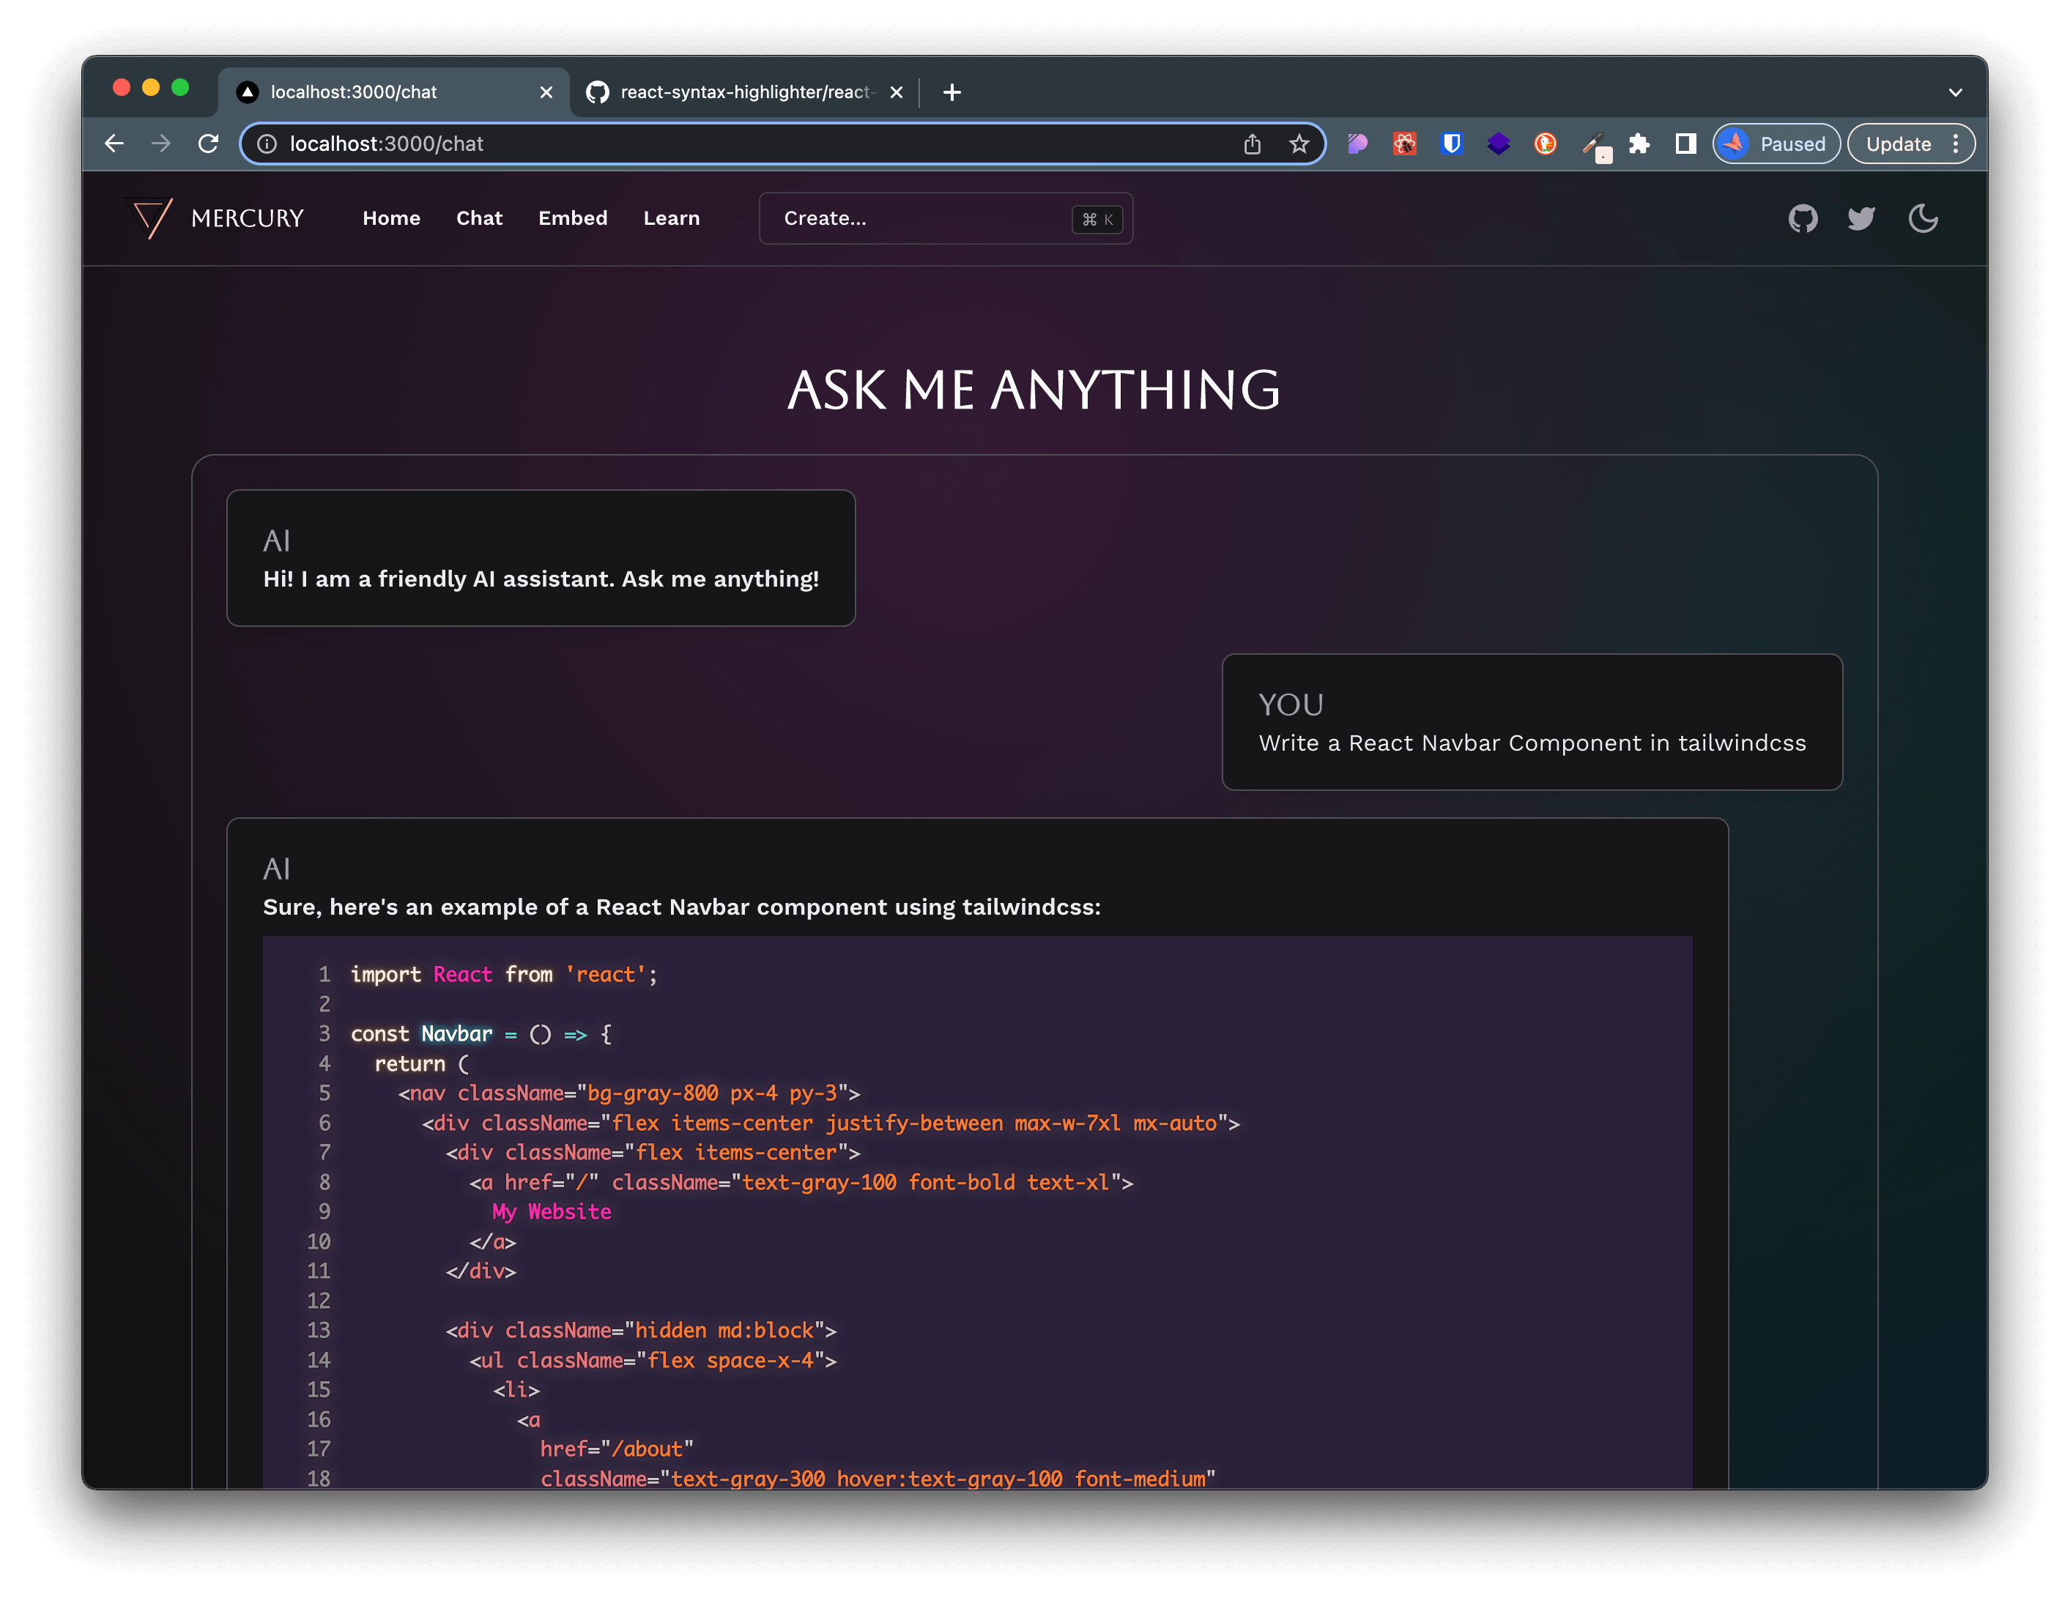Expand the Create dropdown menu

947,218
